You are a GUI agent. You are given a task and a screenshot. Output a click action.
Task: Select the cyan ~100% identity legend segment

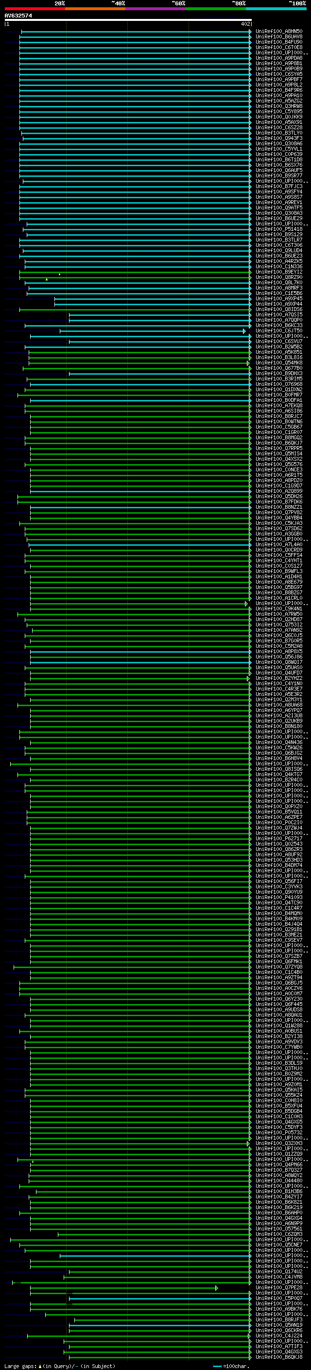[276, 9]
